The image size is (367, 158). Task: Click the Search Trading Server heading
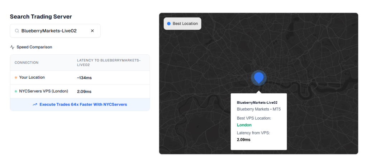41,16
